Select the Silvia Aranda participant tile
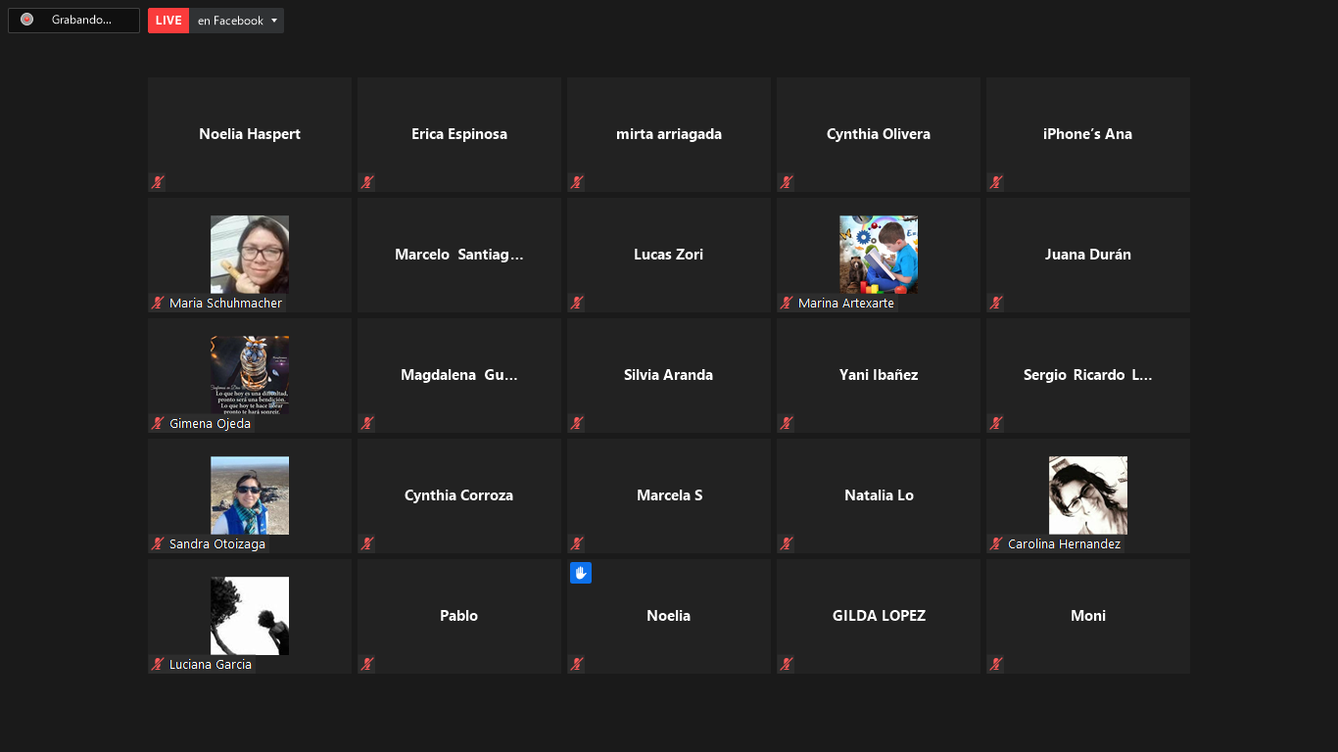The height and width of the screenshot is (752, 1338). coord(668,375)
